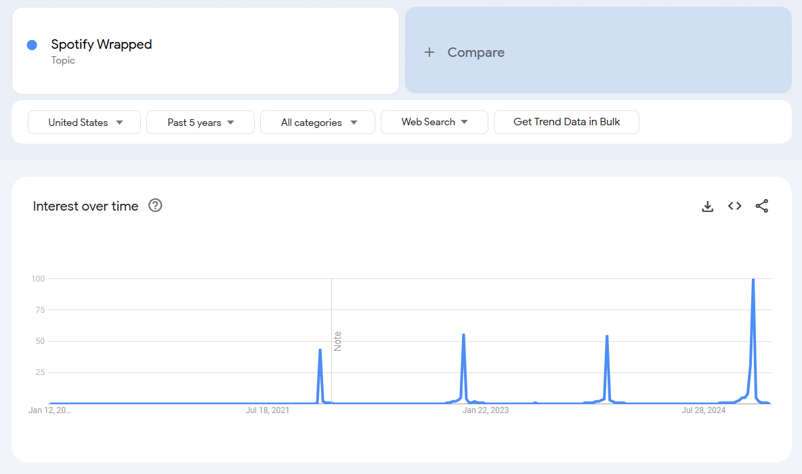This screenshot has width=802, height=474.
Task: Click the blue dot beside Spotify Wrapped
Action: click(32, 45)
